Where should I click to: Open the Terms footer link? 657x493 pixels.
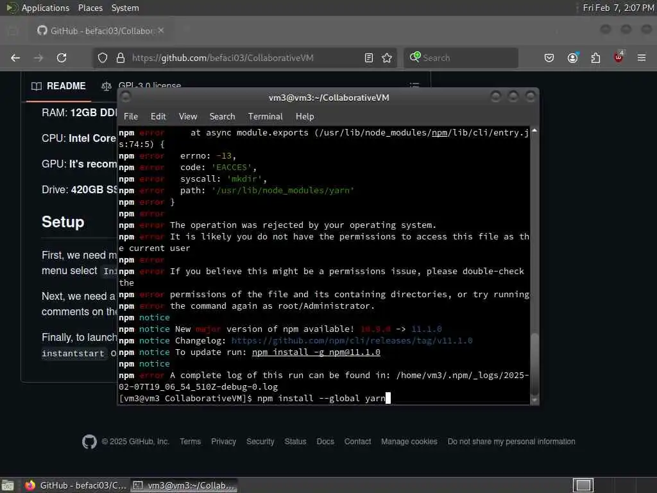[190, 442]
